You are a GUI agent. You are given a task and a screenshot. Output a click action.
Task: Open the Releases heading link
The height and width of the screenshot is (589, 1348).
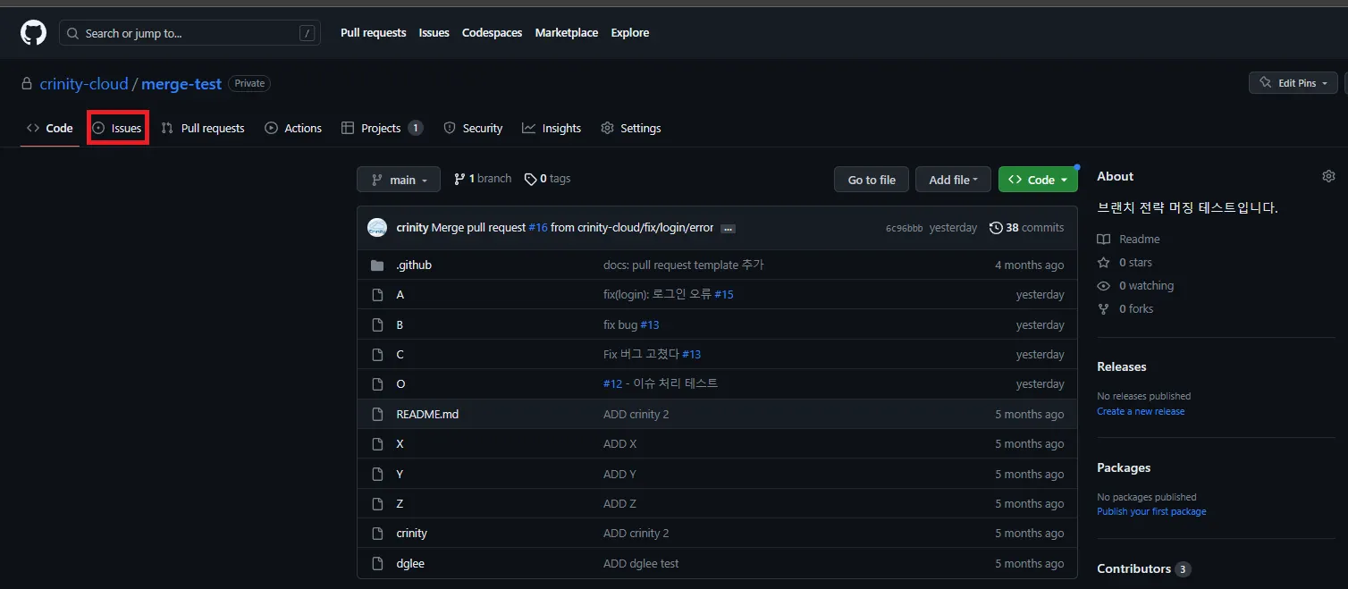click(1122, 367)
